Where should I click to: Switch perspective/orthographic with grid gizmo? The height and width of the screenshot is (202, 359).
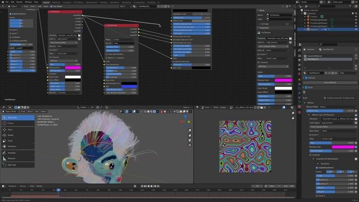point(190,145)
